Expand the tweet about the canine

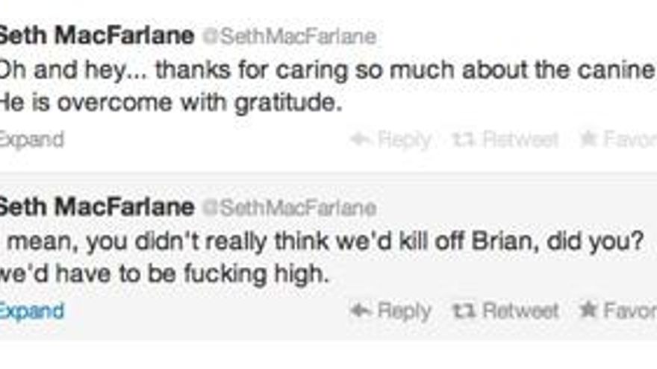pyautogui.click(x=31, y=139)
